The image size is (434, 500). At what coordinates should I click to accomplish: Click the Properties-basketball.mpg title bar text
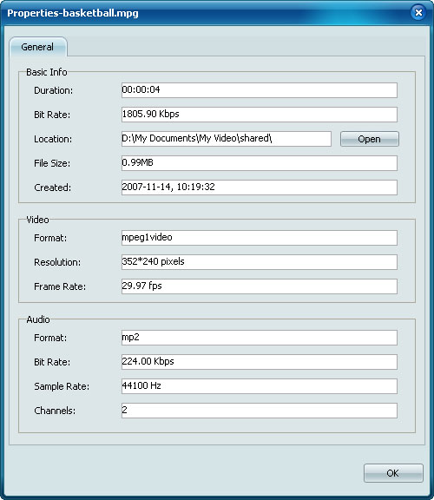point(73,13)
